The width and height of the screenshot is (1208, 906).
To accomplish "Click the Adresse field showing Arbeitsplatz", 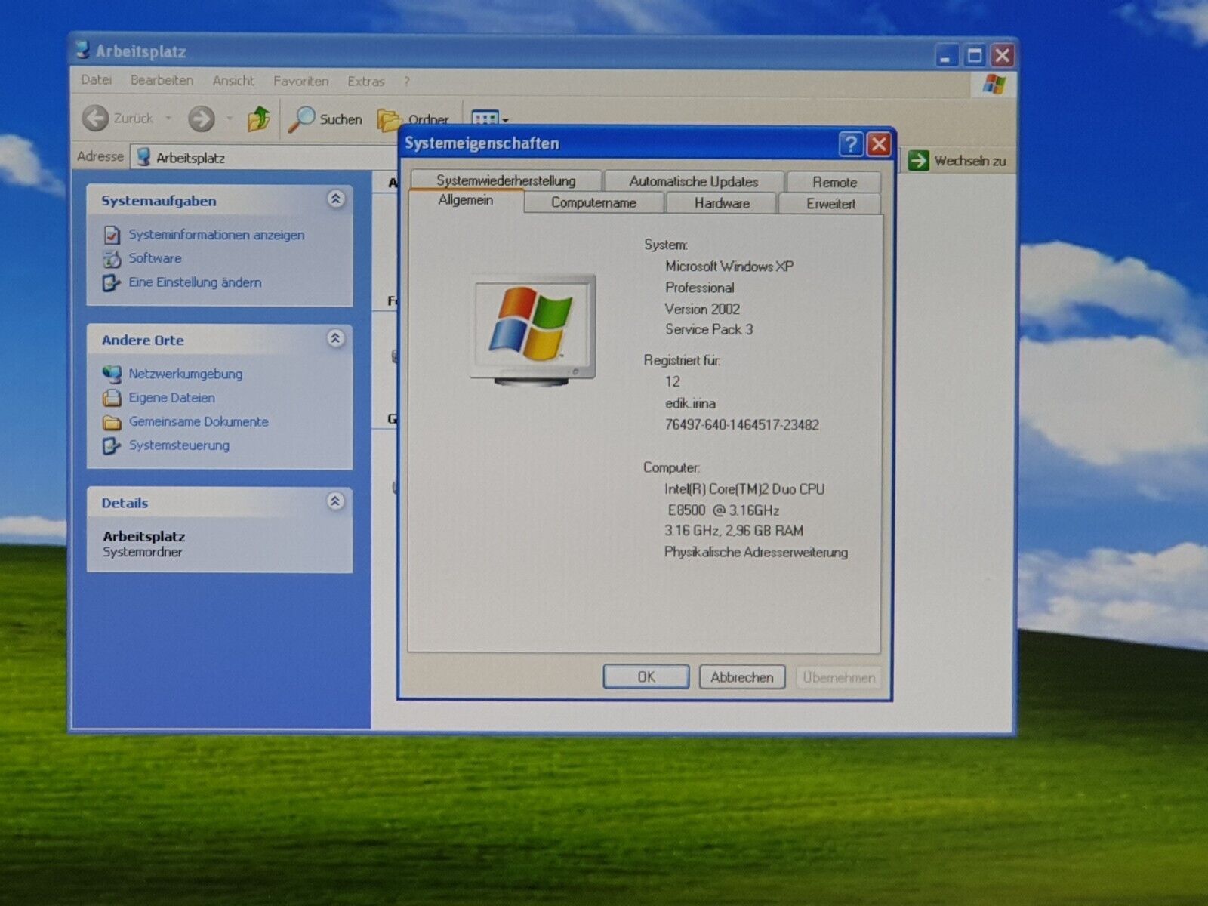I will 264,158.
